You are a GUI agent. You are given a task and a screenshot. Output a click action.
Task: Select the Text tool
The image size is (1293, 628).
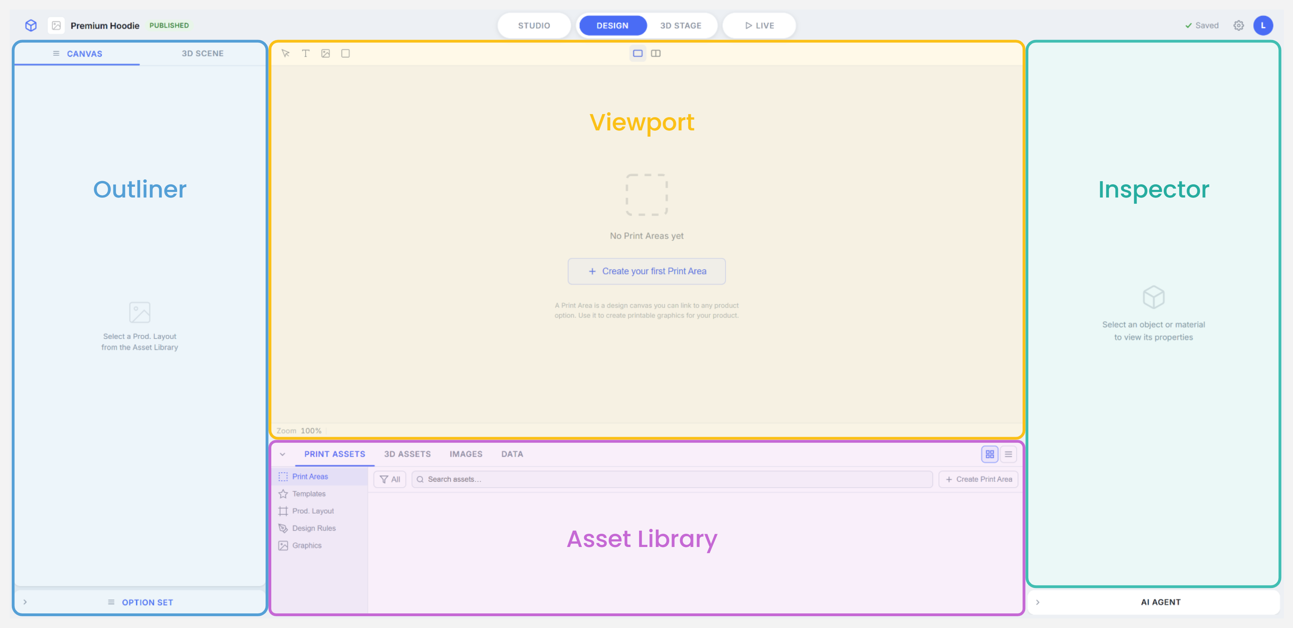(x=306, y=53)
